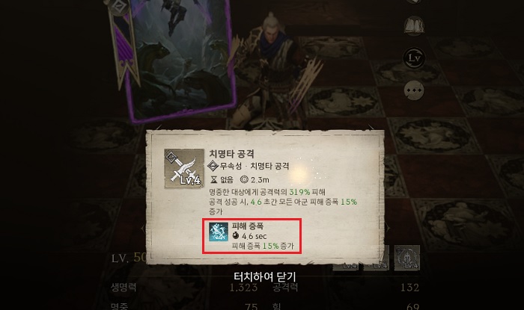Click the Lv level-up icon
Viewport: 524px width, 310px height.
414,58
